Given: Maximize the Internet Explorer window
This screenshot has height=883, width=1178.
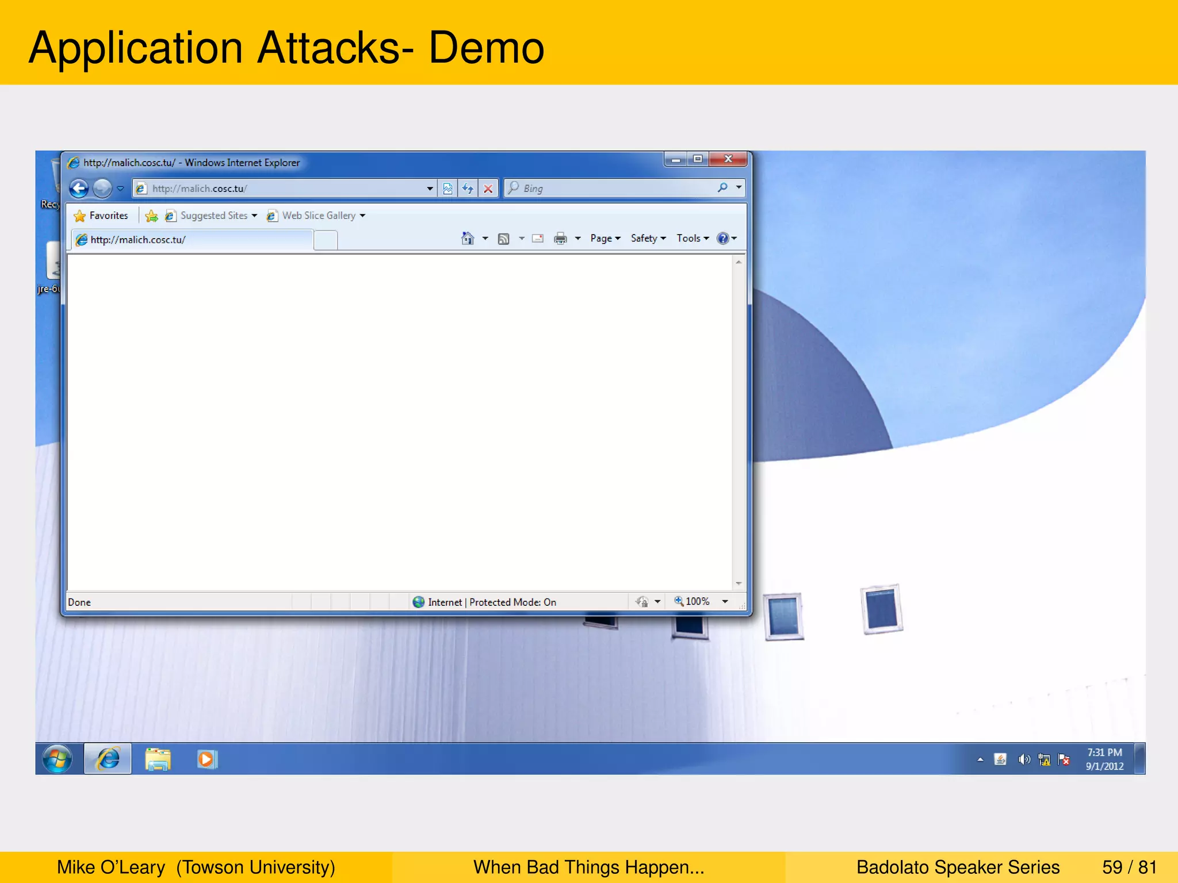Looking at the screenshot, I should click(x=698, y=159).
